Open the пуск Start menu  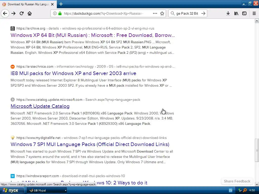pos(12,190)
